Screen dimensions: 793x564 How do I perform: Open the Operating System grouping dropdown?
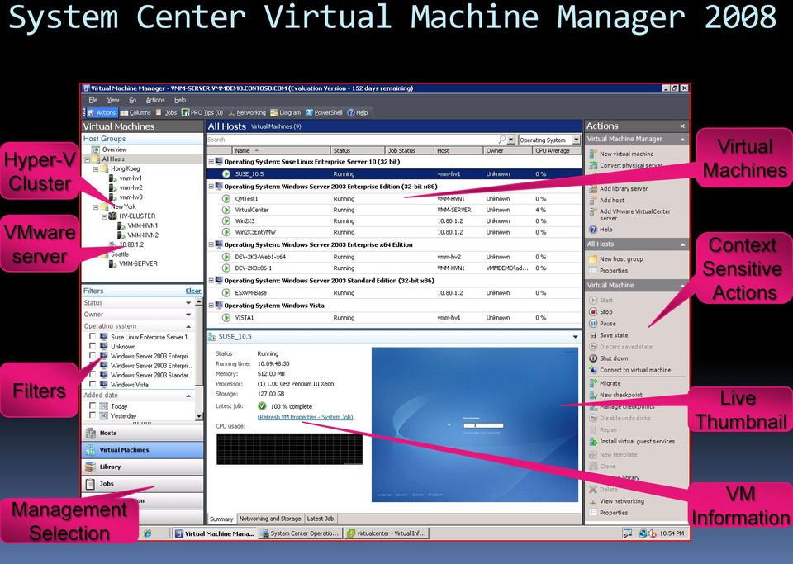click(576, 140)
